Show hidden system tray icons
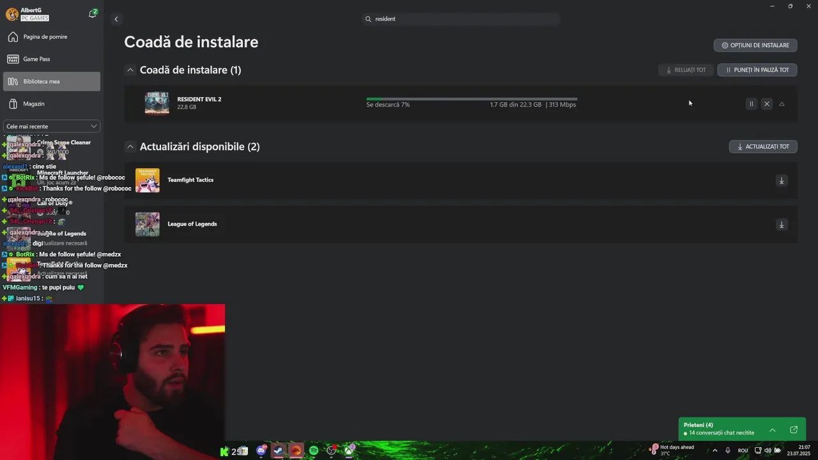818x460 pixels. [714, 451]
